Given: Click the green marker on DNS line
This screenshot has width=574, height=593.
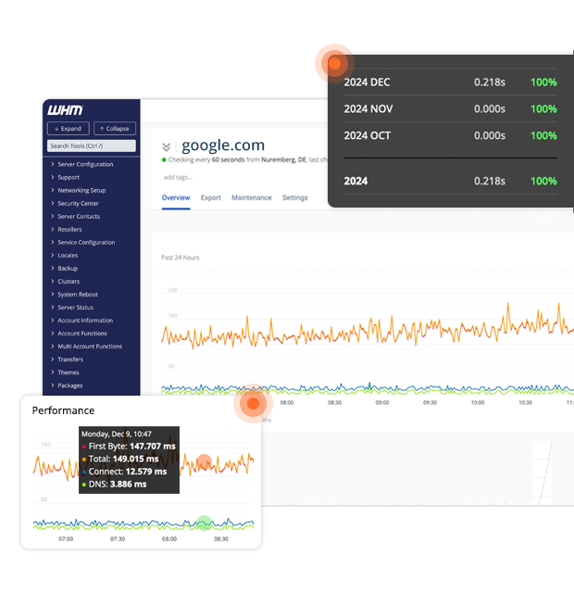Looking at the screenshot, I should pos(204,523).
